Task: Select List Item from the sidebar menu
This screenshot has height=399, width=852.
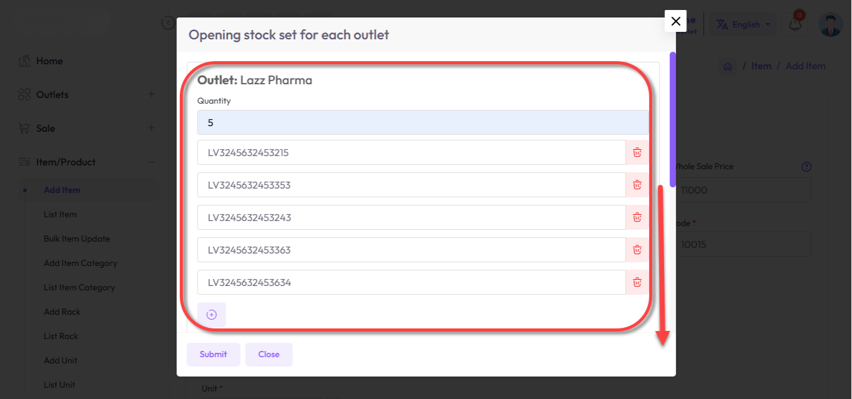Action: (60, 214)
